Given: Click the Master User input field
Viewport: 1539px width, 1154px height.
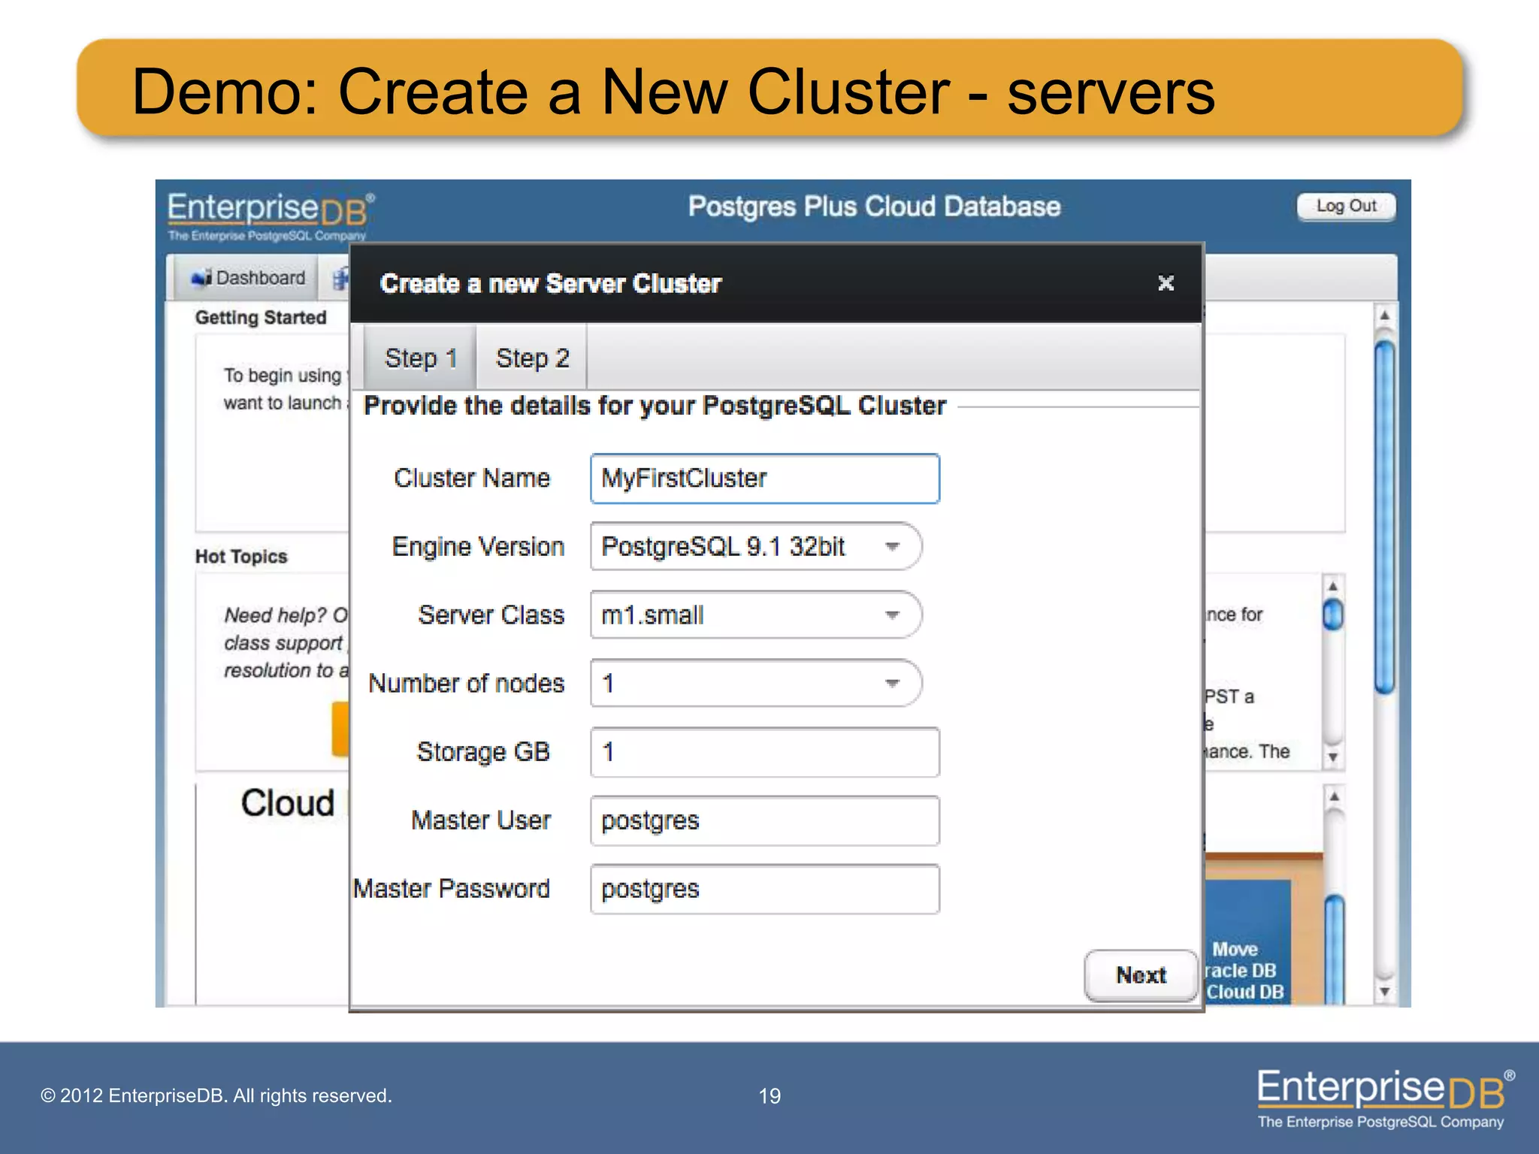Looking at the screenshot, I should point(765,820).
